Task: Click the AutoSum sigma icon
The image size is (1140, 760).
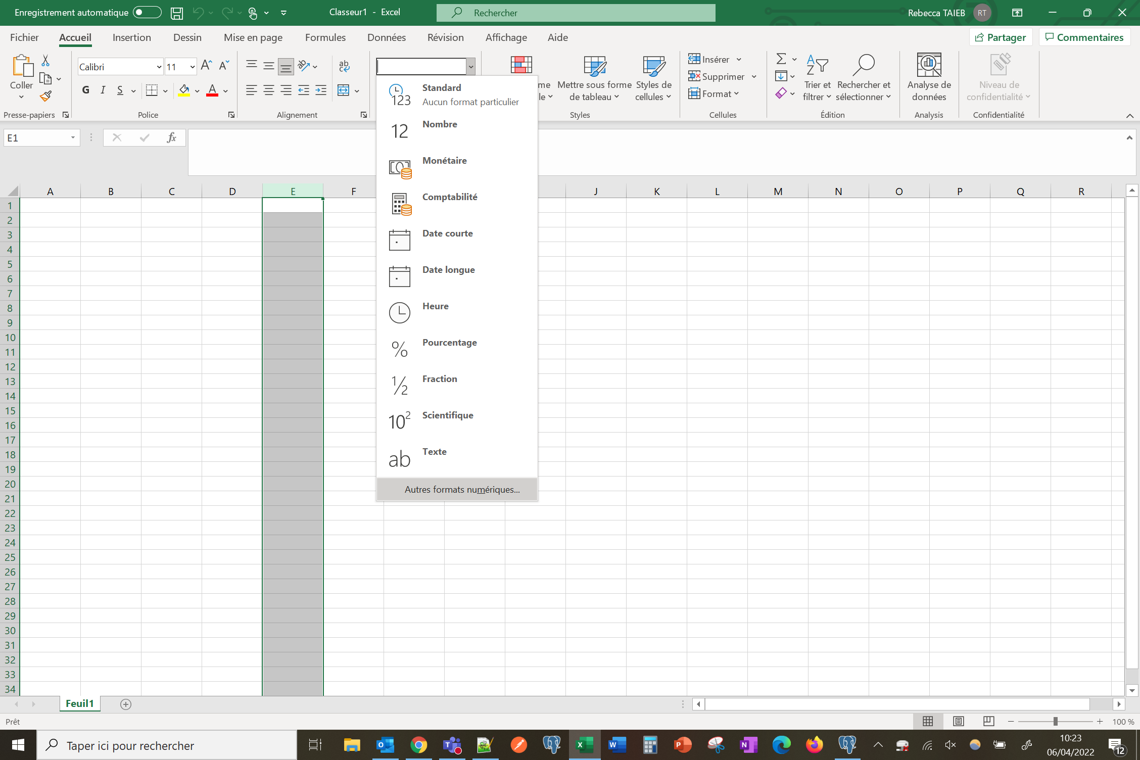Action: [781, 59]
